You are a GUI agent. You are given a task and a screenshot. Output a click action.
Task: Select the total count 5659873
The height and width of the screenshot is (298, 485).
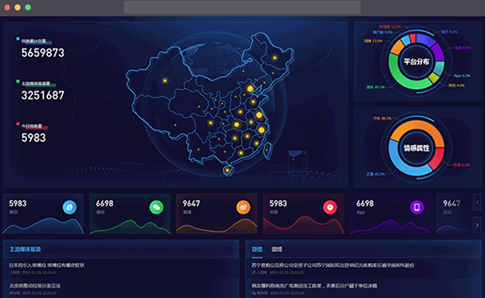pos(43,53)
